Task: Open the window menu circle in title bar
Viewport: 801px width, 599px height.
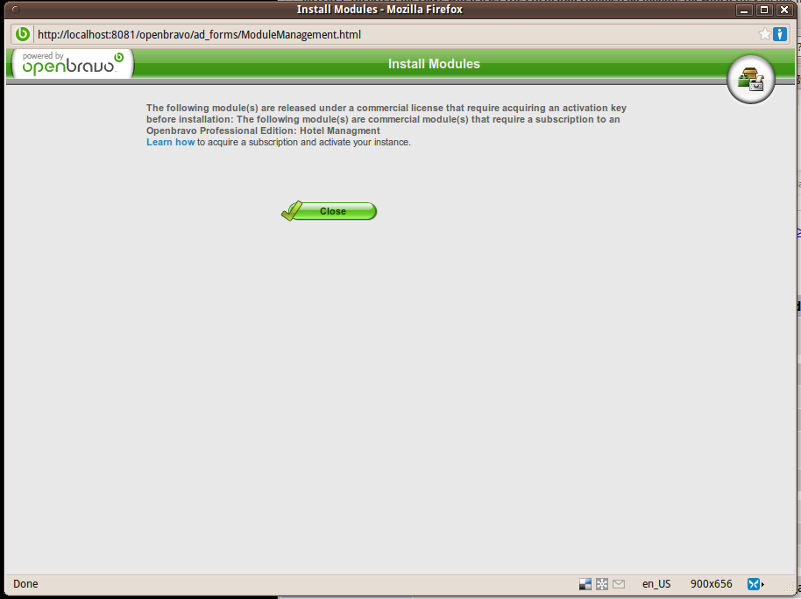Action: [15, 9]
